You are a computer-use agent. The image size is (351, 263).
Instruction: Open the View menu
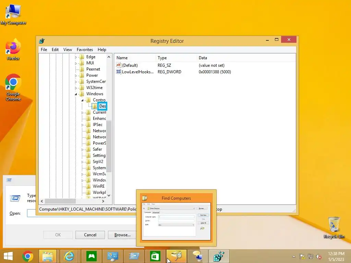(68, 50)
